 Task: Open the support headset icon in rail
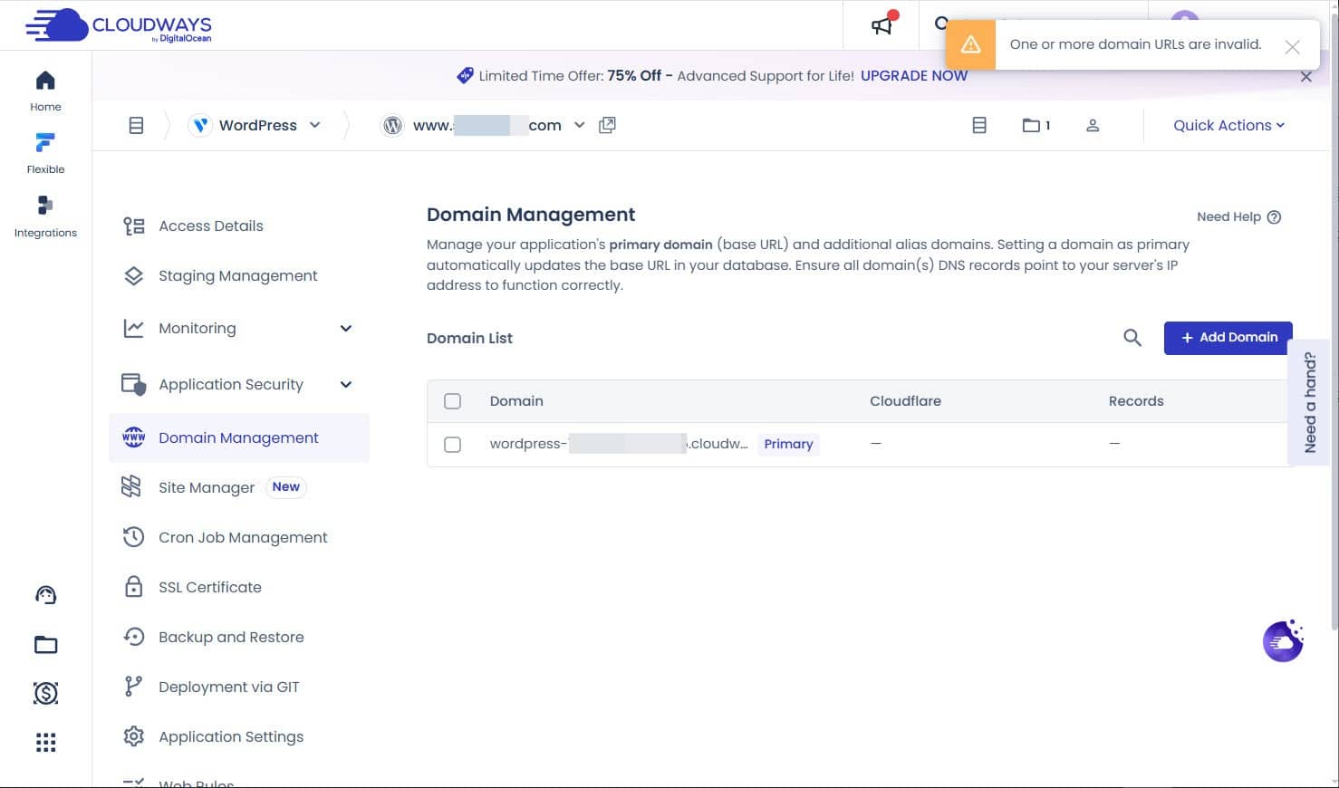(x=45, y=595)
